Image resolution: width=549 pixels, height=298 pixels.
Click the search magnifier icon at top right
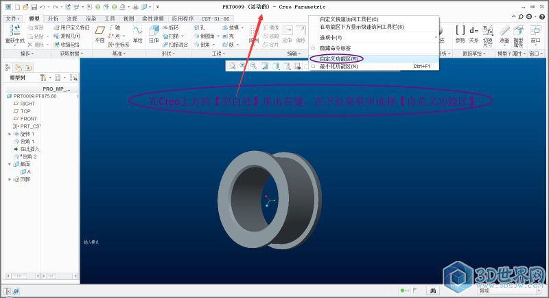(521, 16)
